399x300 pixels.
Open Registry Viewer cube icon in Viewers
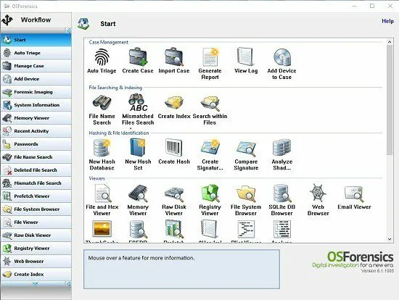[210, 193]
